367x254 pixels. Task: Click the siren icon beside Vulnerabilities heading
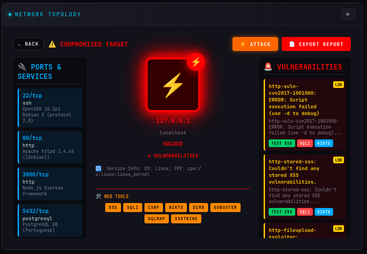coord(268,67)
